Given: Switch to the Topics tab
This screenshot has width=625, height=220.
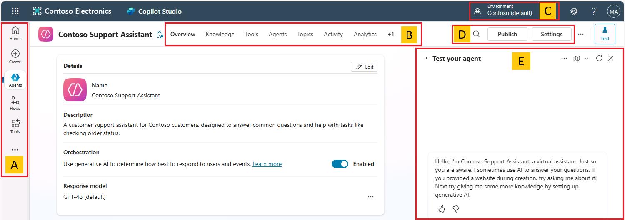Looking at the screenshot, I should tap(305, 34).
